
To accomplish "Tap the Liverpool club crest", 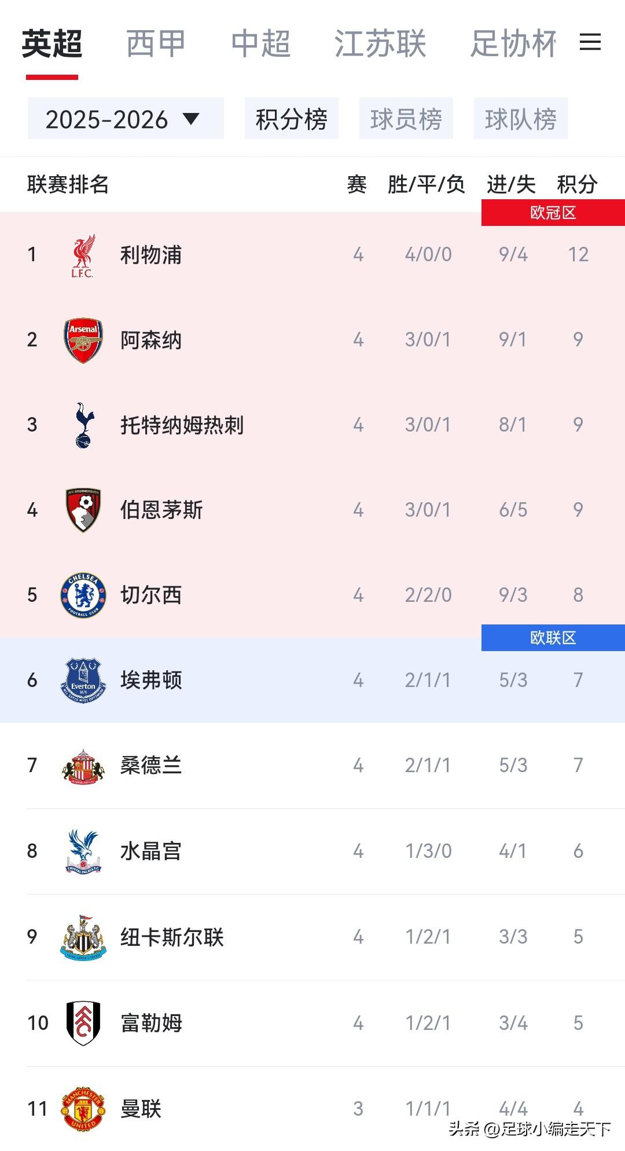I will 83,255.
